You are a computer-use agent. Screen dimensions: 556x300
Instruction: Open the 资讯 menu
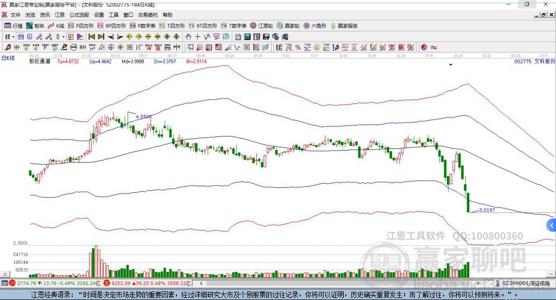[x=45, y=15]
